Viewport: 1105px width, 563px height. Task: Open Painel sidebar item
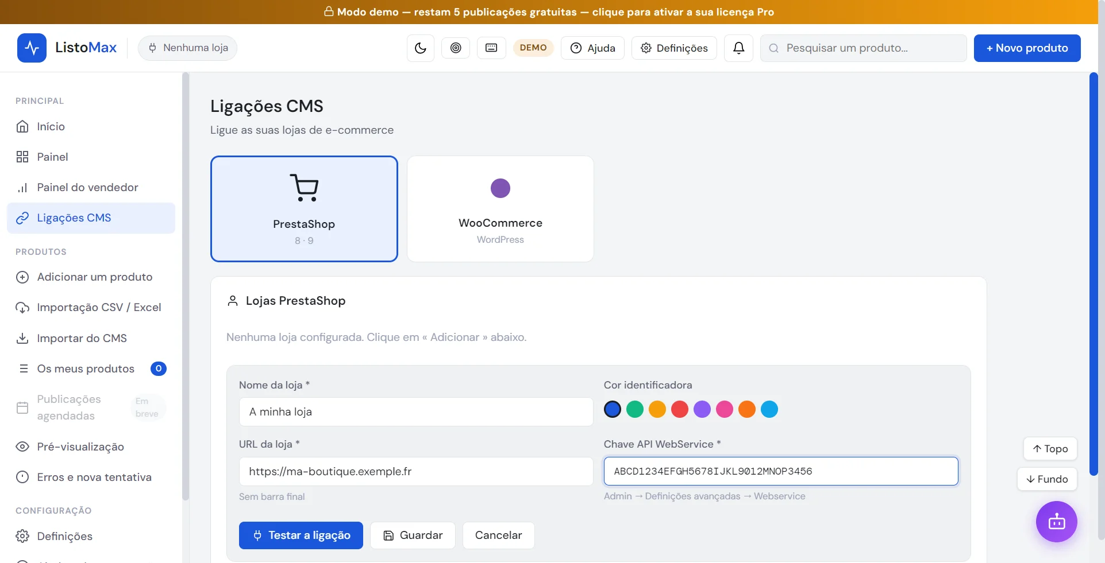[x=91, y=157]
